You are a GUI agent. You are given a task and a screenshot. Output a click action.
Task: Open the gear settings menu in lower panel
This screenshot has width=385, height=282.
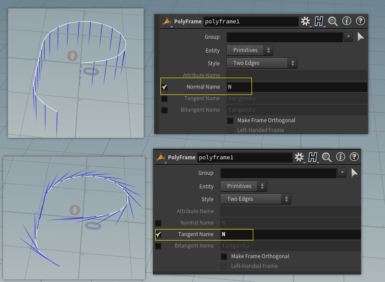[x=299, y=157]
